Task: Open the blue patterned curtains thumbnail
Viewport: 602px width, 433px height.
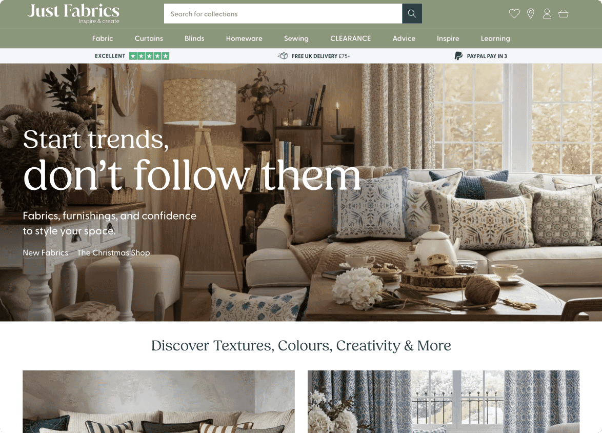Action: 444,402
